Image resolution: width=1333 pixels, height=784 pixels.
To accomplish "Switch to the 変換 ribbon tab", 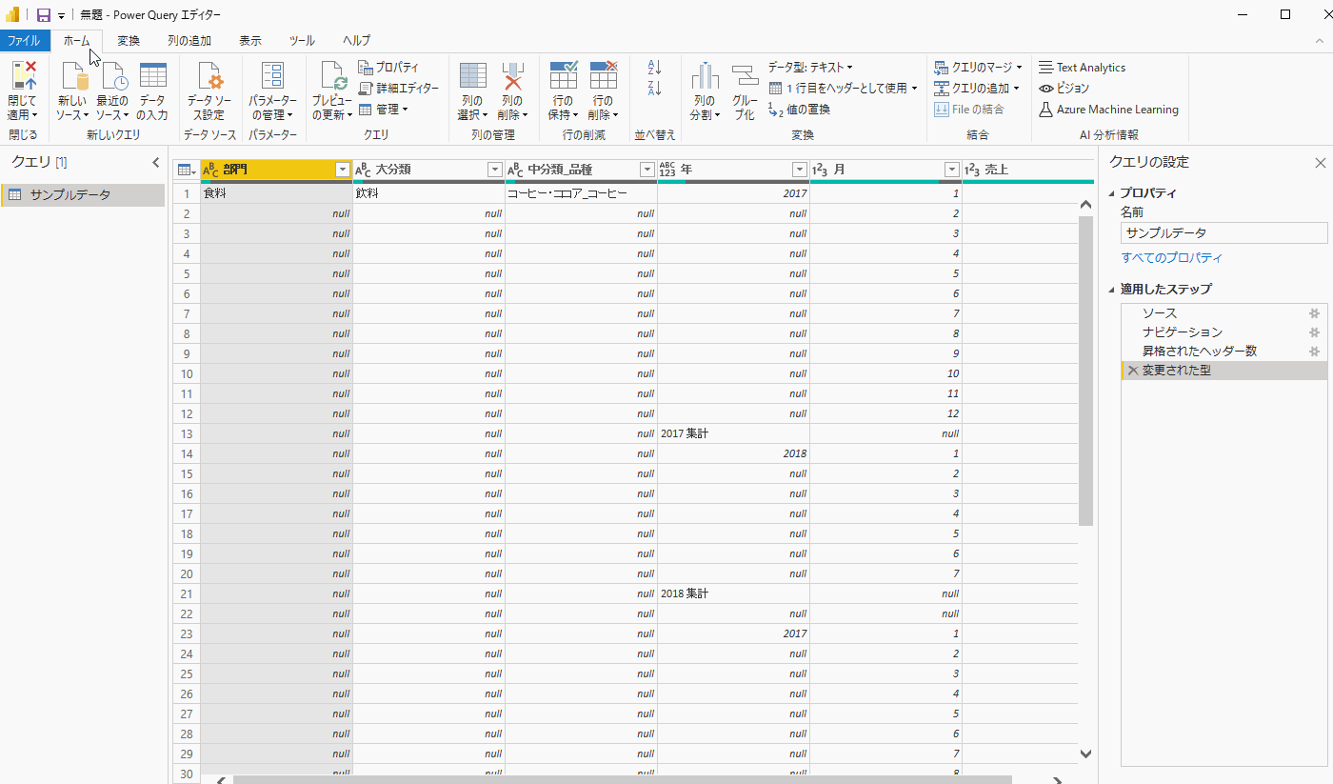I will (129, 41).
